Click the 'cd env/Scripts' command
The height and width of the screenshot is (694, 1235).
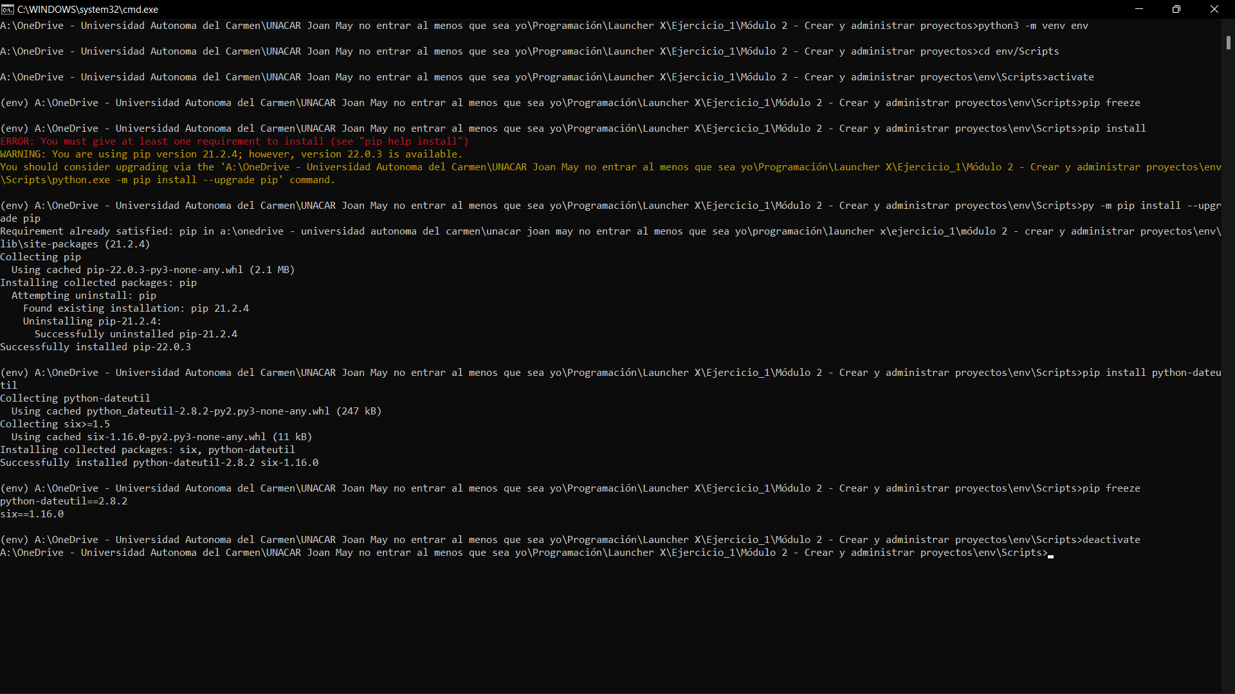(x=1019, y=51)
